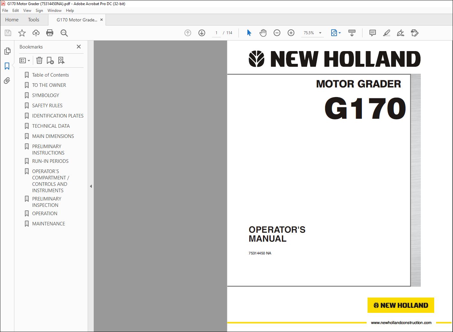Select IDENTIFICATION PLATES bookmark
The image size is (453, 332).
tap(58, 116)
